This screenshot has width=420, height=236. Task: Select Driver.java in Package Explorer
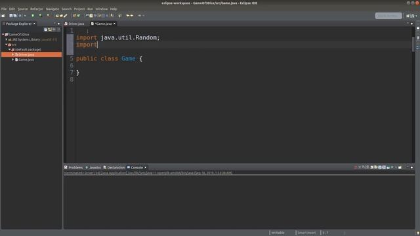pos(26,54)
